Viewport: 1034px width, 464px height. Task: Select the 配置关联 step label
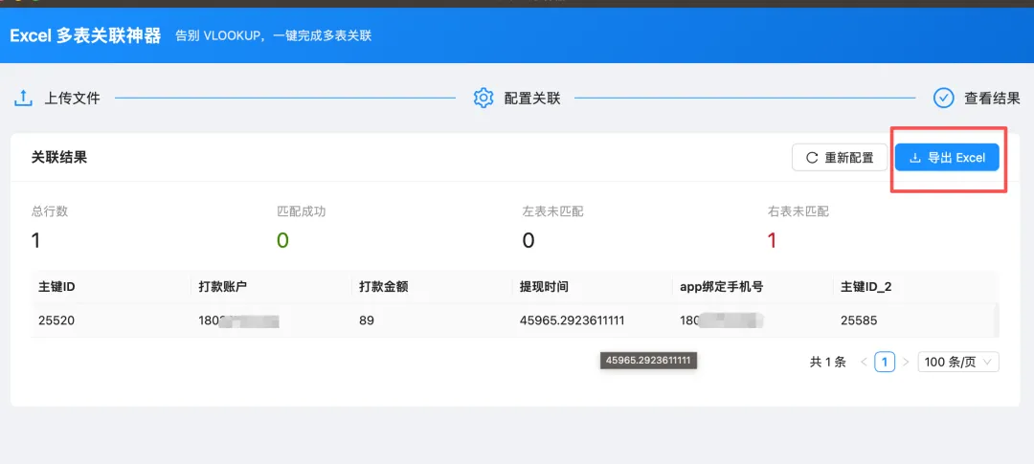point(532,99)
